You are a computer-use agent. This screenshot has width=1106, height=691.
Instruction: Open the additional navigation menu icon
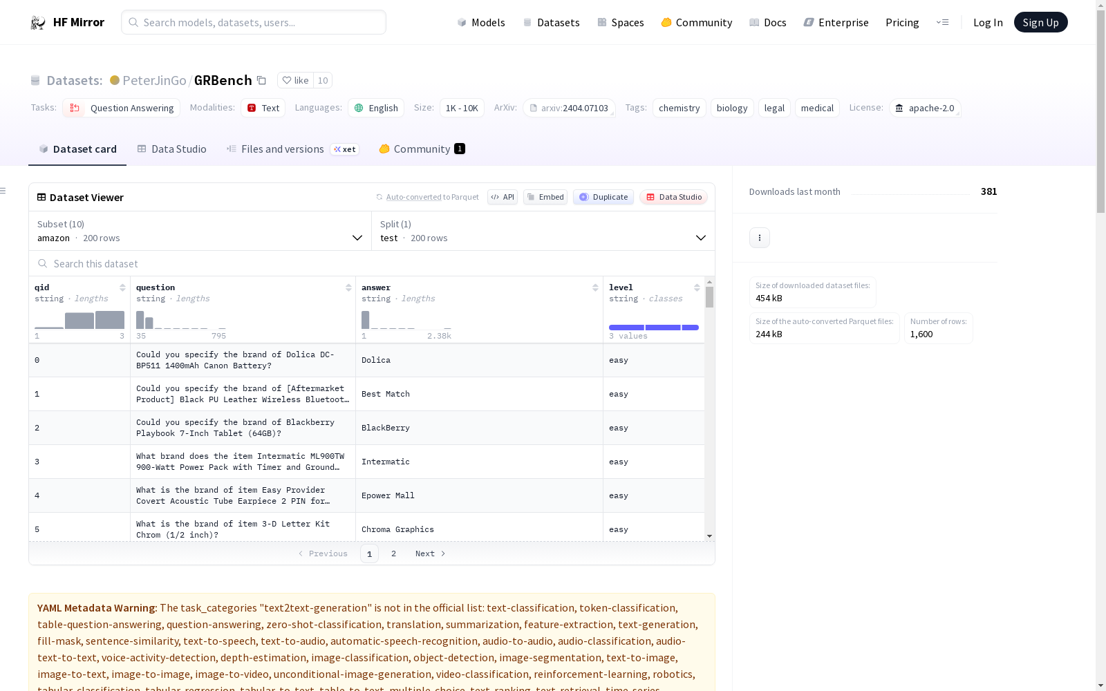coord(942,22)
